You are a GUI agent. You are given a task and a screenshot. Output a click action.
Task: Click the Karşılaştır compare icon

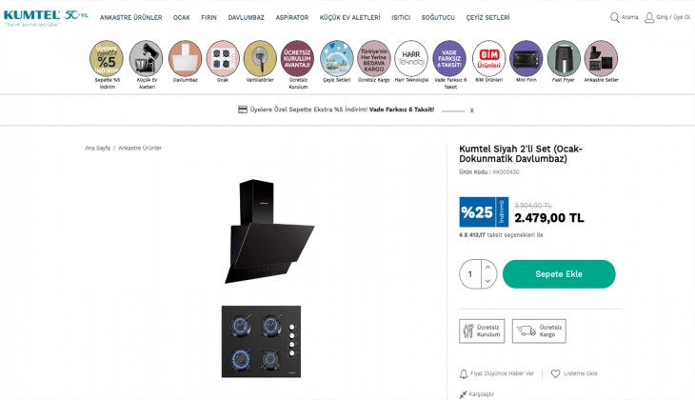[x=463, y=393]
